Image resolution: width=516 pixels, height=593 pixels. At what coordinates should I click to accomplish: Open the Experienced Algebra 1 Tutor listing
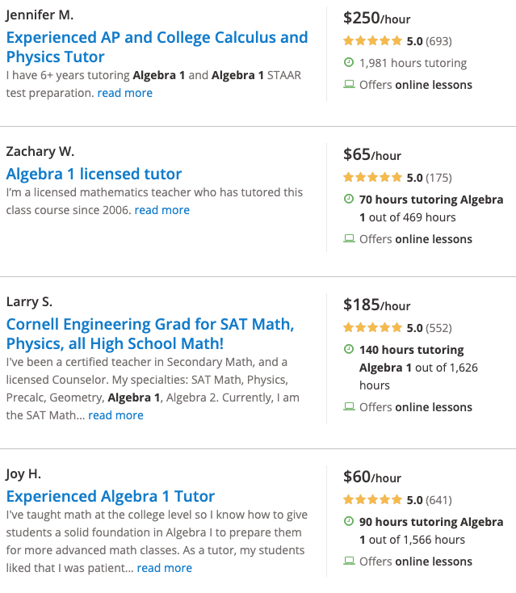coord(111,496)
